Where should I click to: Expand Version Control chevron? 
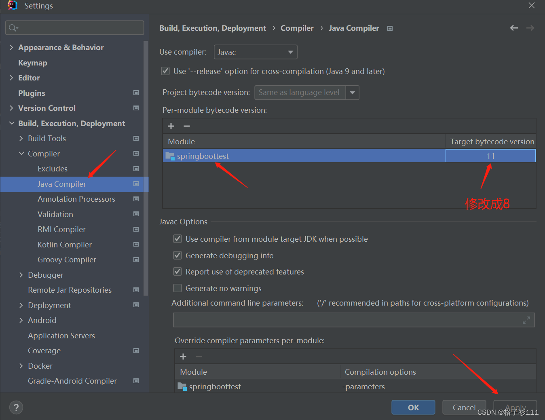point(11,108)
